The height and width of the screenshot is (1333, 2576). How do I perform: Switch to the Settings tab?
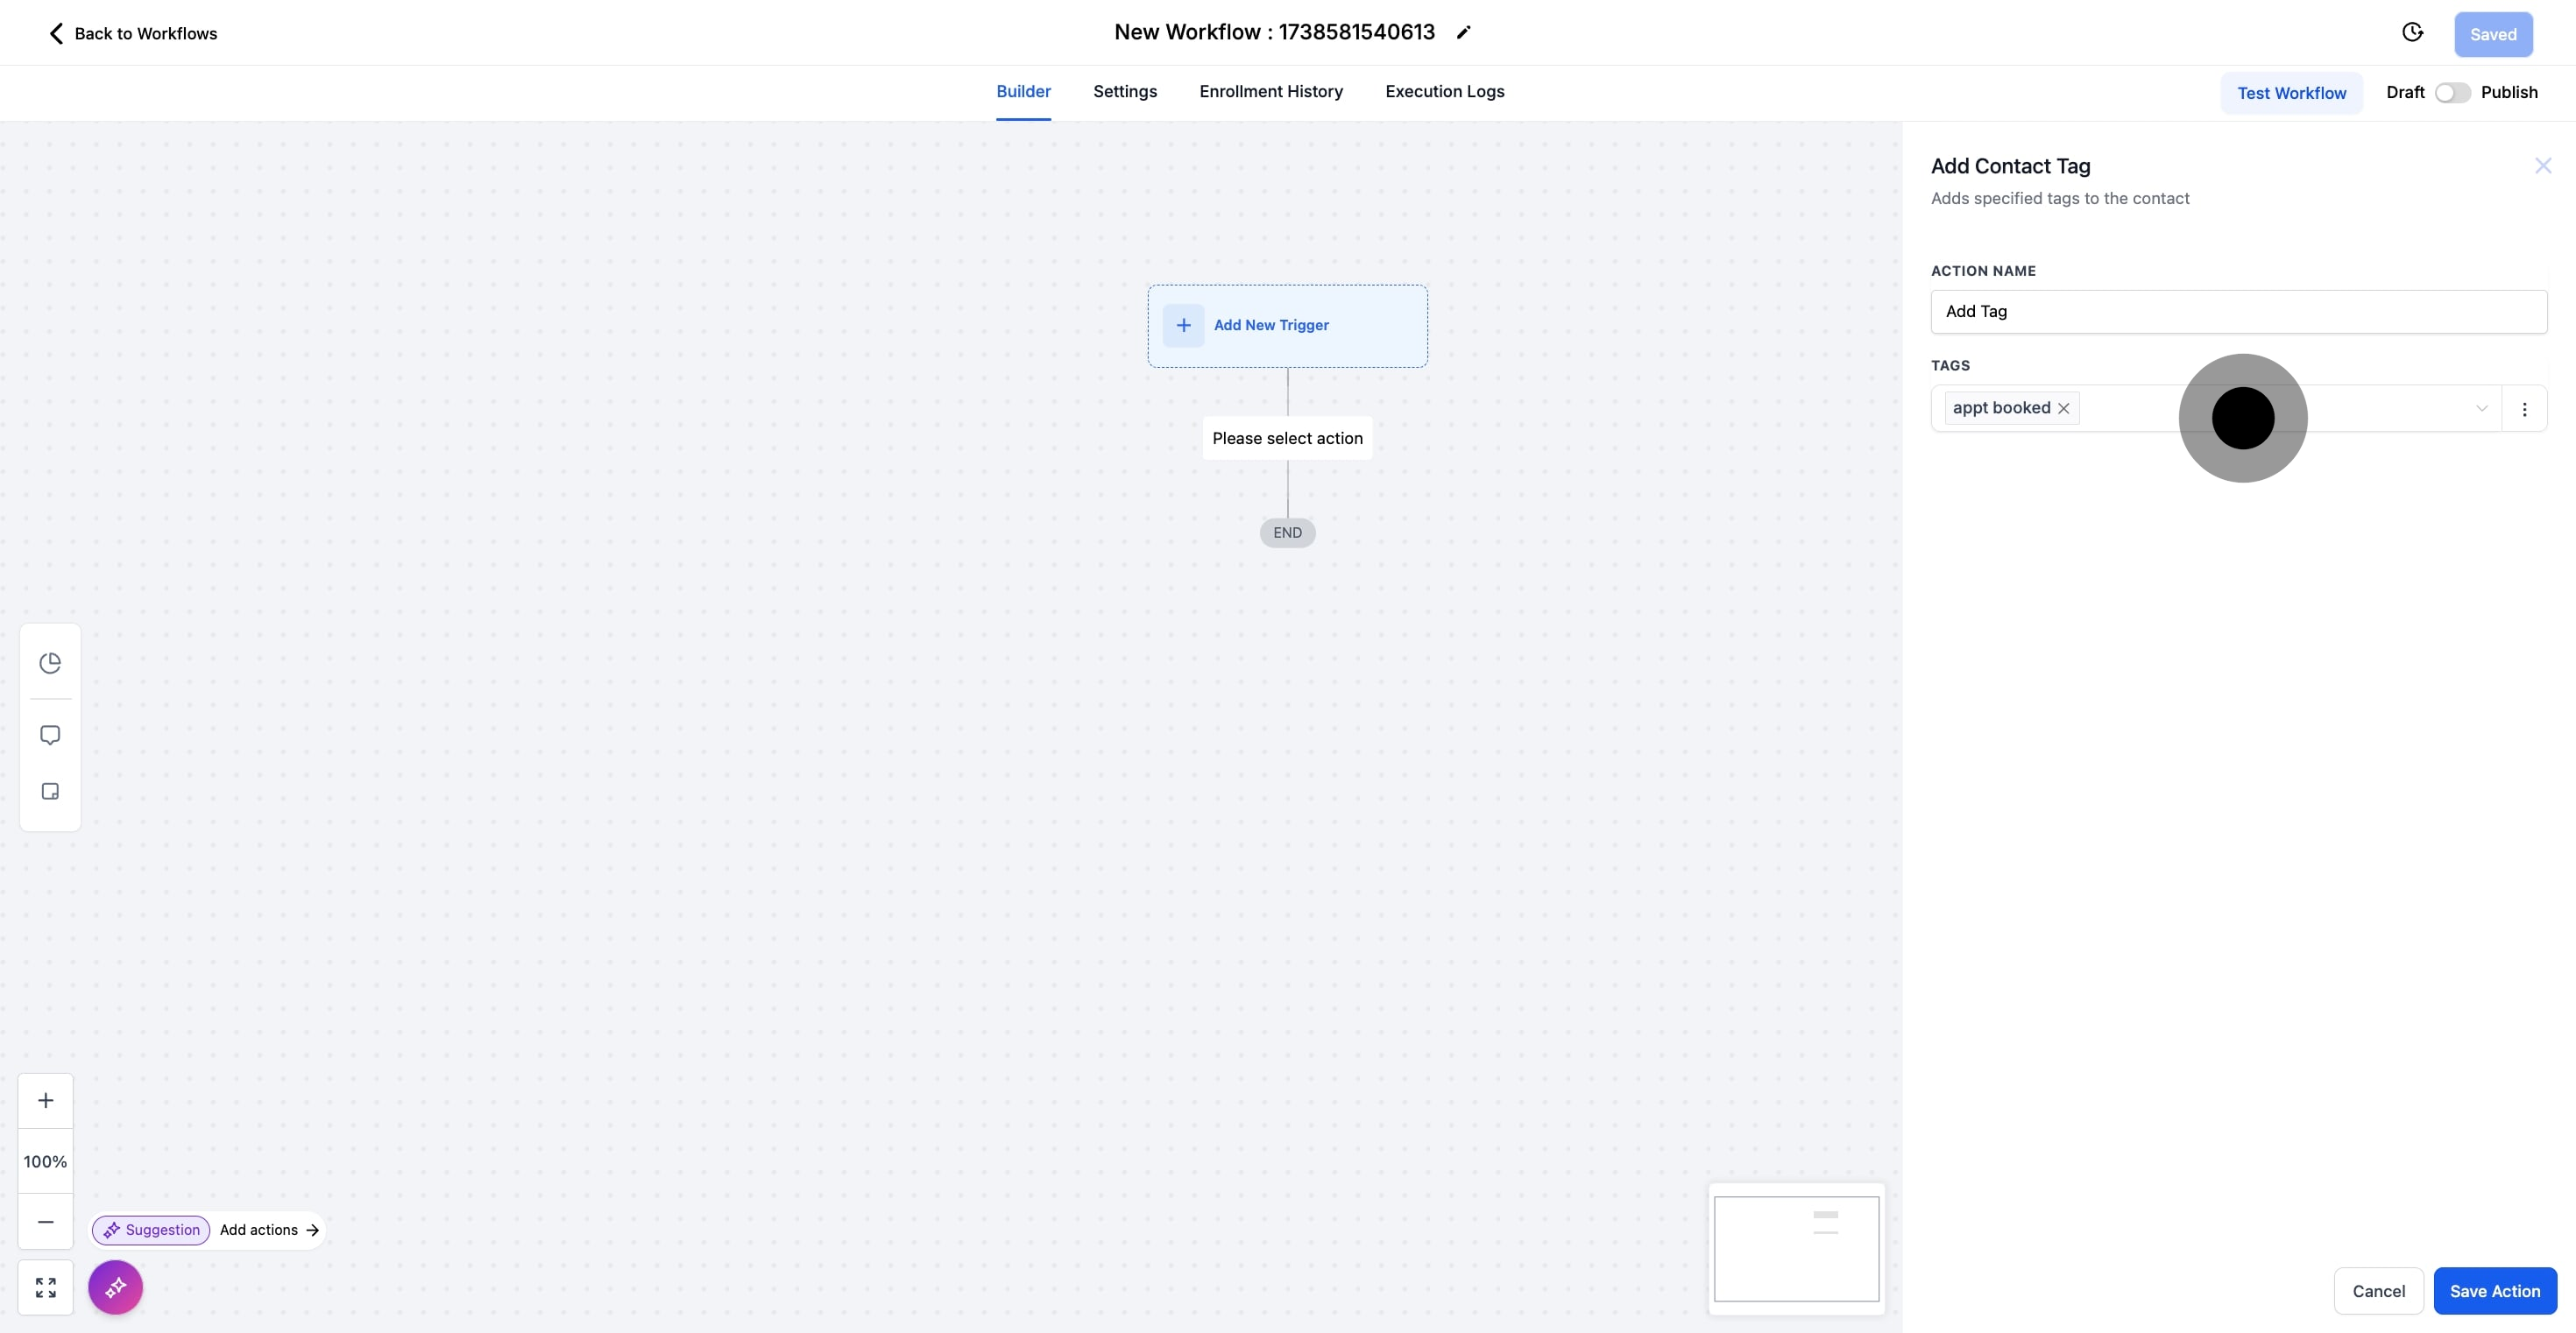(1124, 92)
